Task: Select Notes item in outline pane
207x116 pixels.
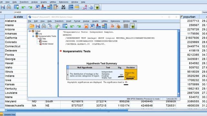Action: tap(45, 41)
